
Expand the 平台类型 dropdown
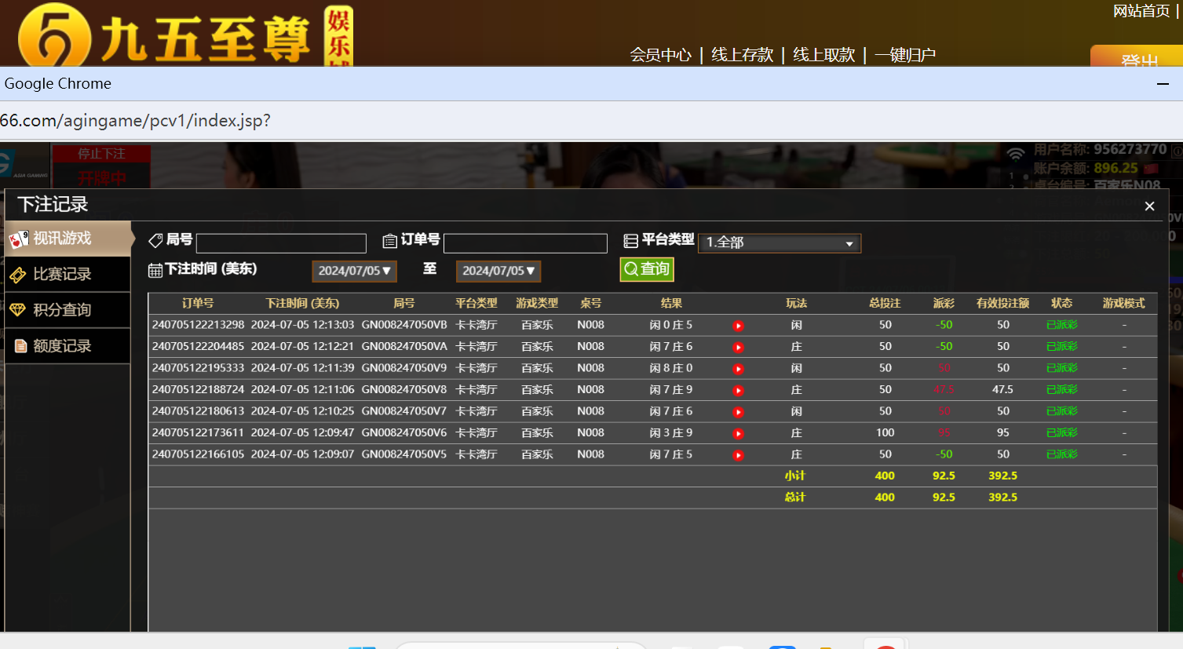pos(780,243)
